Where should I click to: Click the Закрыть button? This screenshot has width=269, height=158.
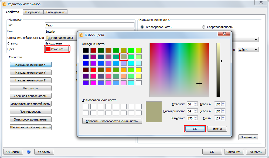(256, 152)
